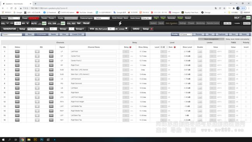This screenshot has height=142, width=252.
Task: Check the Linear checkbox next to RTA
Action: [x=126, y=29]
